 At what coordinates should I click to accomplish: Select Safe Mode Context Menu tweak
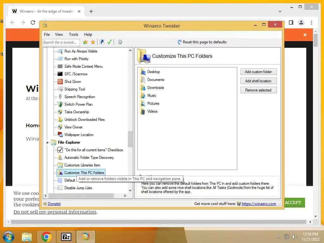tap(84, 66)
